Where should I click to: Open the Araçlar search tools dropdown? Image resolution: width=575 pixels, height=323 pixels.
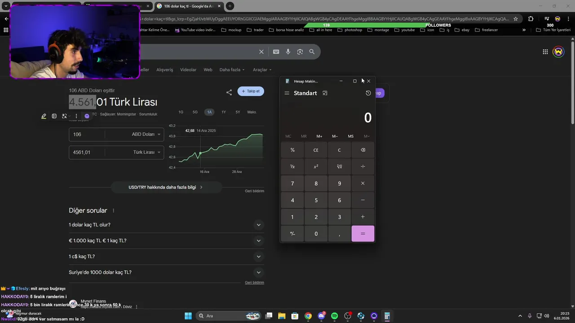click(x=262, y=70)
